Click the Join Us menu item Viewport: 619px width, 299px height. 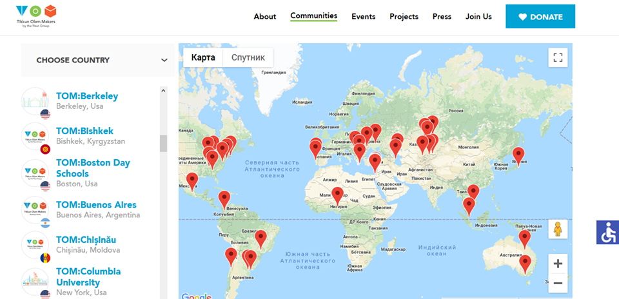[478, 17]
